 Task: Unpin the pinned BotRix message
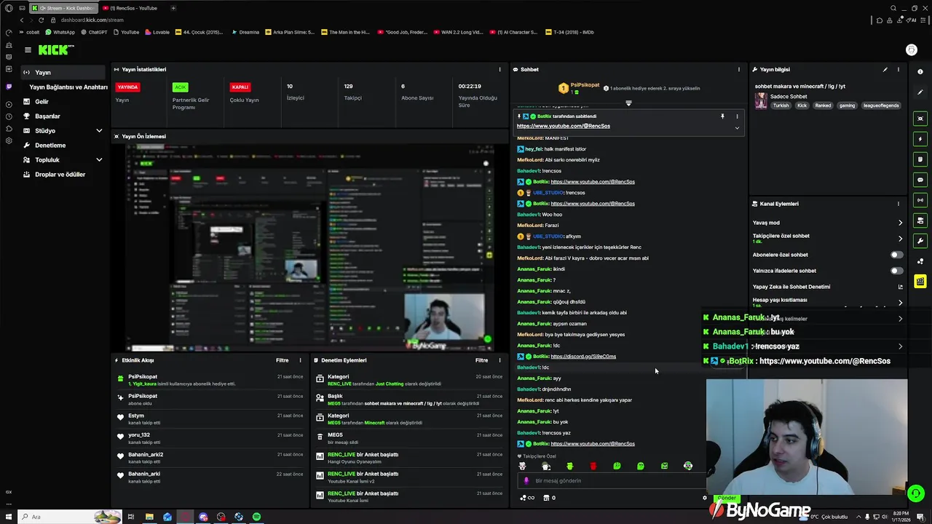click(722, 116)
